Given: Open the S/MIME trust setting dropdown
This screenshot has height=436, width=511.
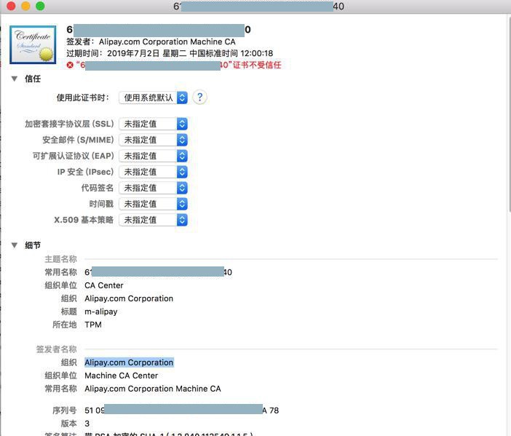Looking at the screenshot, I should click(x=153, y=140).
